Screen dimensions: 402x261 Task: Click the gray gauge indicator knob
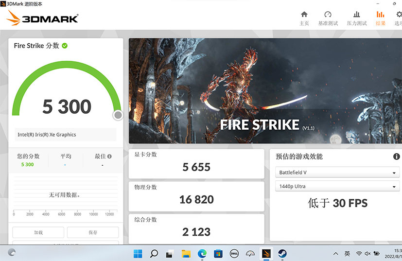coord(118,115)
